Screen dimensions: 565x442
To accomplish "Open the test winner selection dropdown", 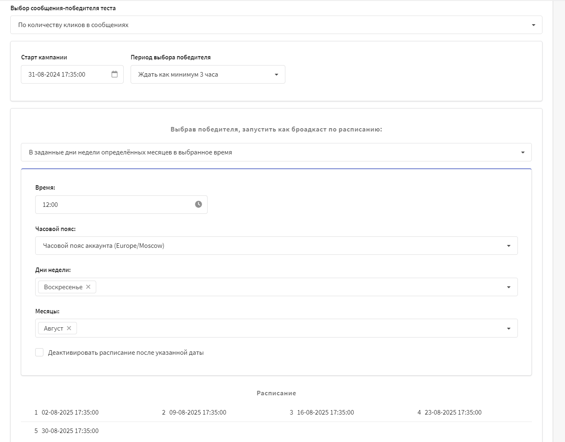I will pyautogui.click(x=276, y=25).
